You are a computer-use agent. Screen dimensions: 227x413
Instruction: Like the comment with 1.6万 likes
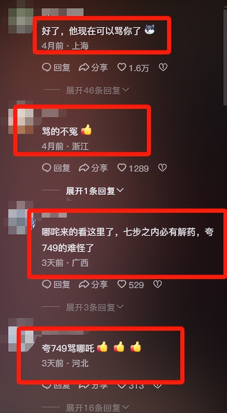coord(133,68)
